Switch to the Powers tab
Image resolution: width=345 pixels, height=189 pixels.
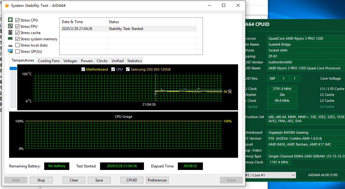pyautogui.click(x=87, y=61)
